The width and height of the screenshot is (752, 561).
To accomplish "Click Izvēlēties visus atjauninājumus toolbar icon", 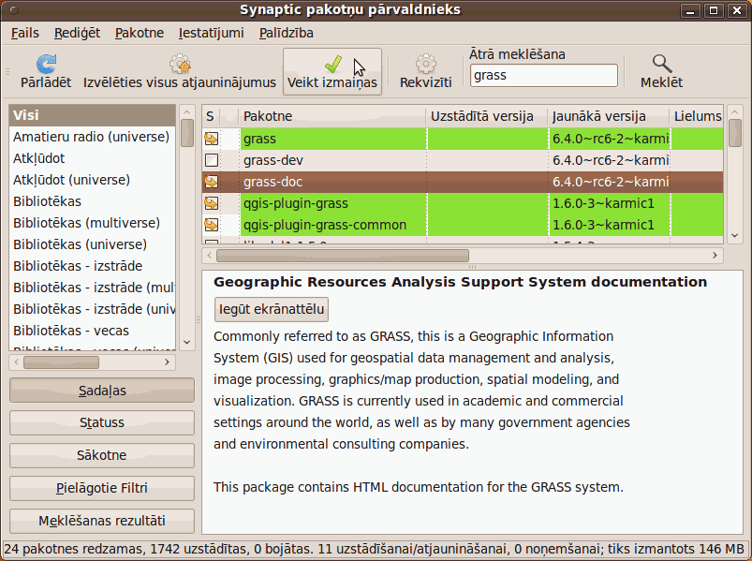I will pos(180,64).
